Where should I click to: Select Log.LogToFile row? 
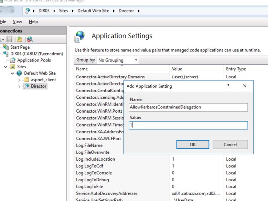pos(171,186)
